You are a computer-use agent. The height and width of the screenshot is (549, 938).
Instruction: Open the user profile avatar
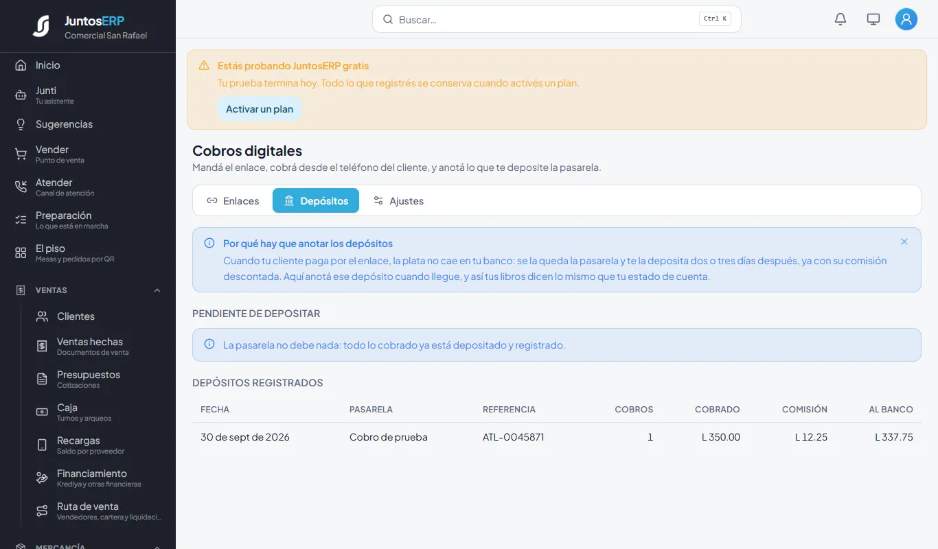(x=906, y=19)
